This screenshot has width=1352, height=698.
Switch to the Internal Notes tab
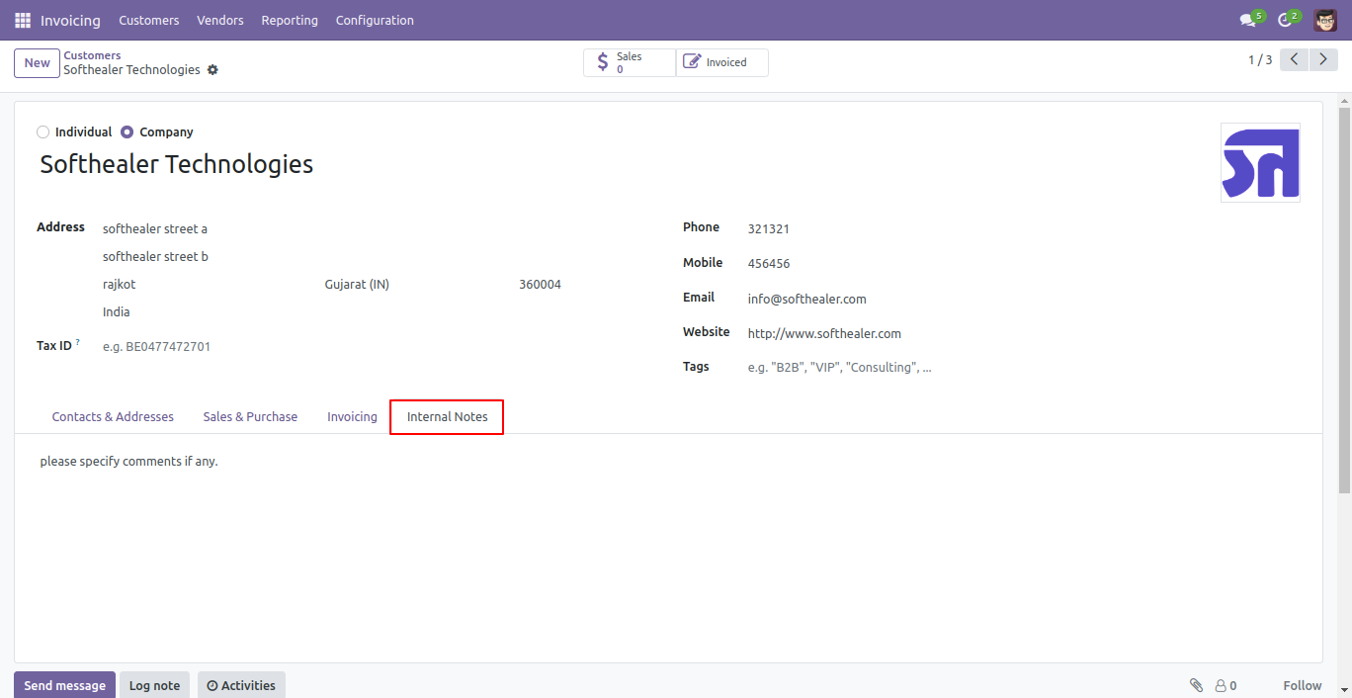click(447, 416)
